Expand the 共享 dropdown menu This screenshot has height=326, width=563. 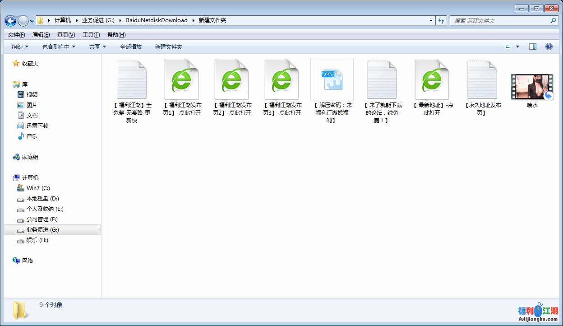click(97, 47)
